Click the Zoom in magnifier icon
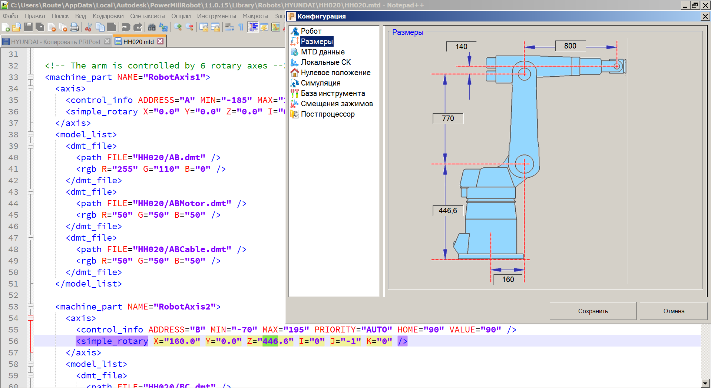The height and width of the screenshot is (388, 711). point(178,27)
